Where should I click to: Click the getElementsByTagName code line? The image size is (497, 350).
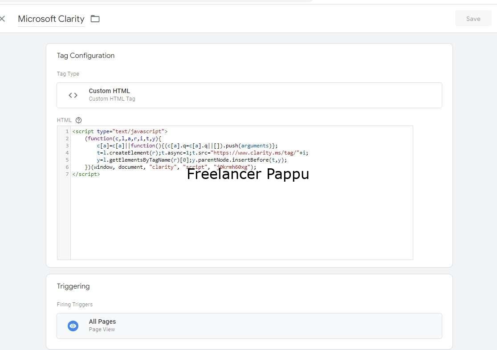point(192,160)
